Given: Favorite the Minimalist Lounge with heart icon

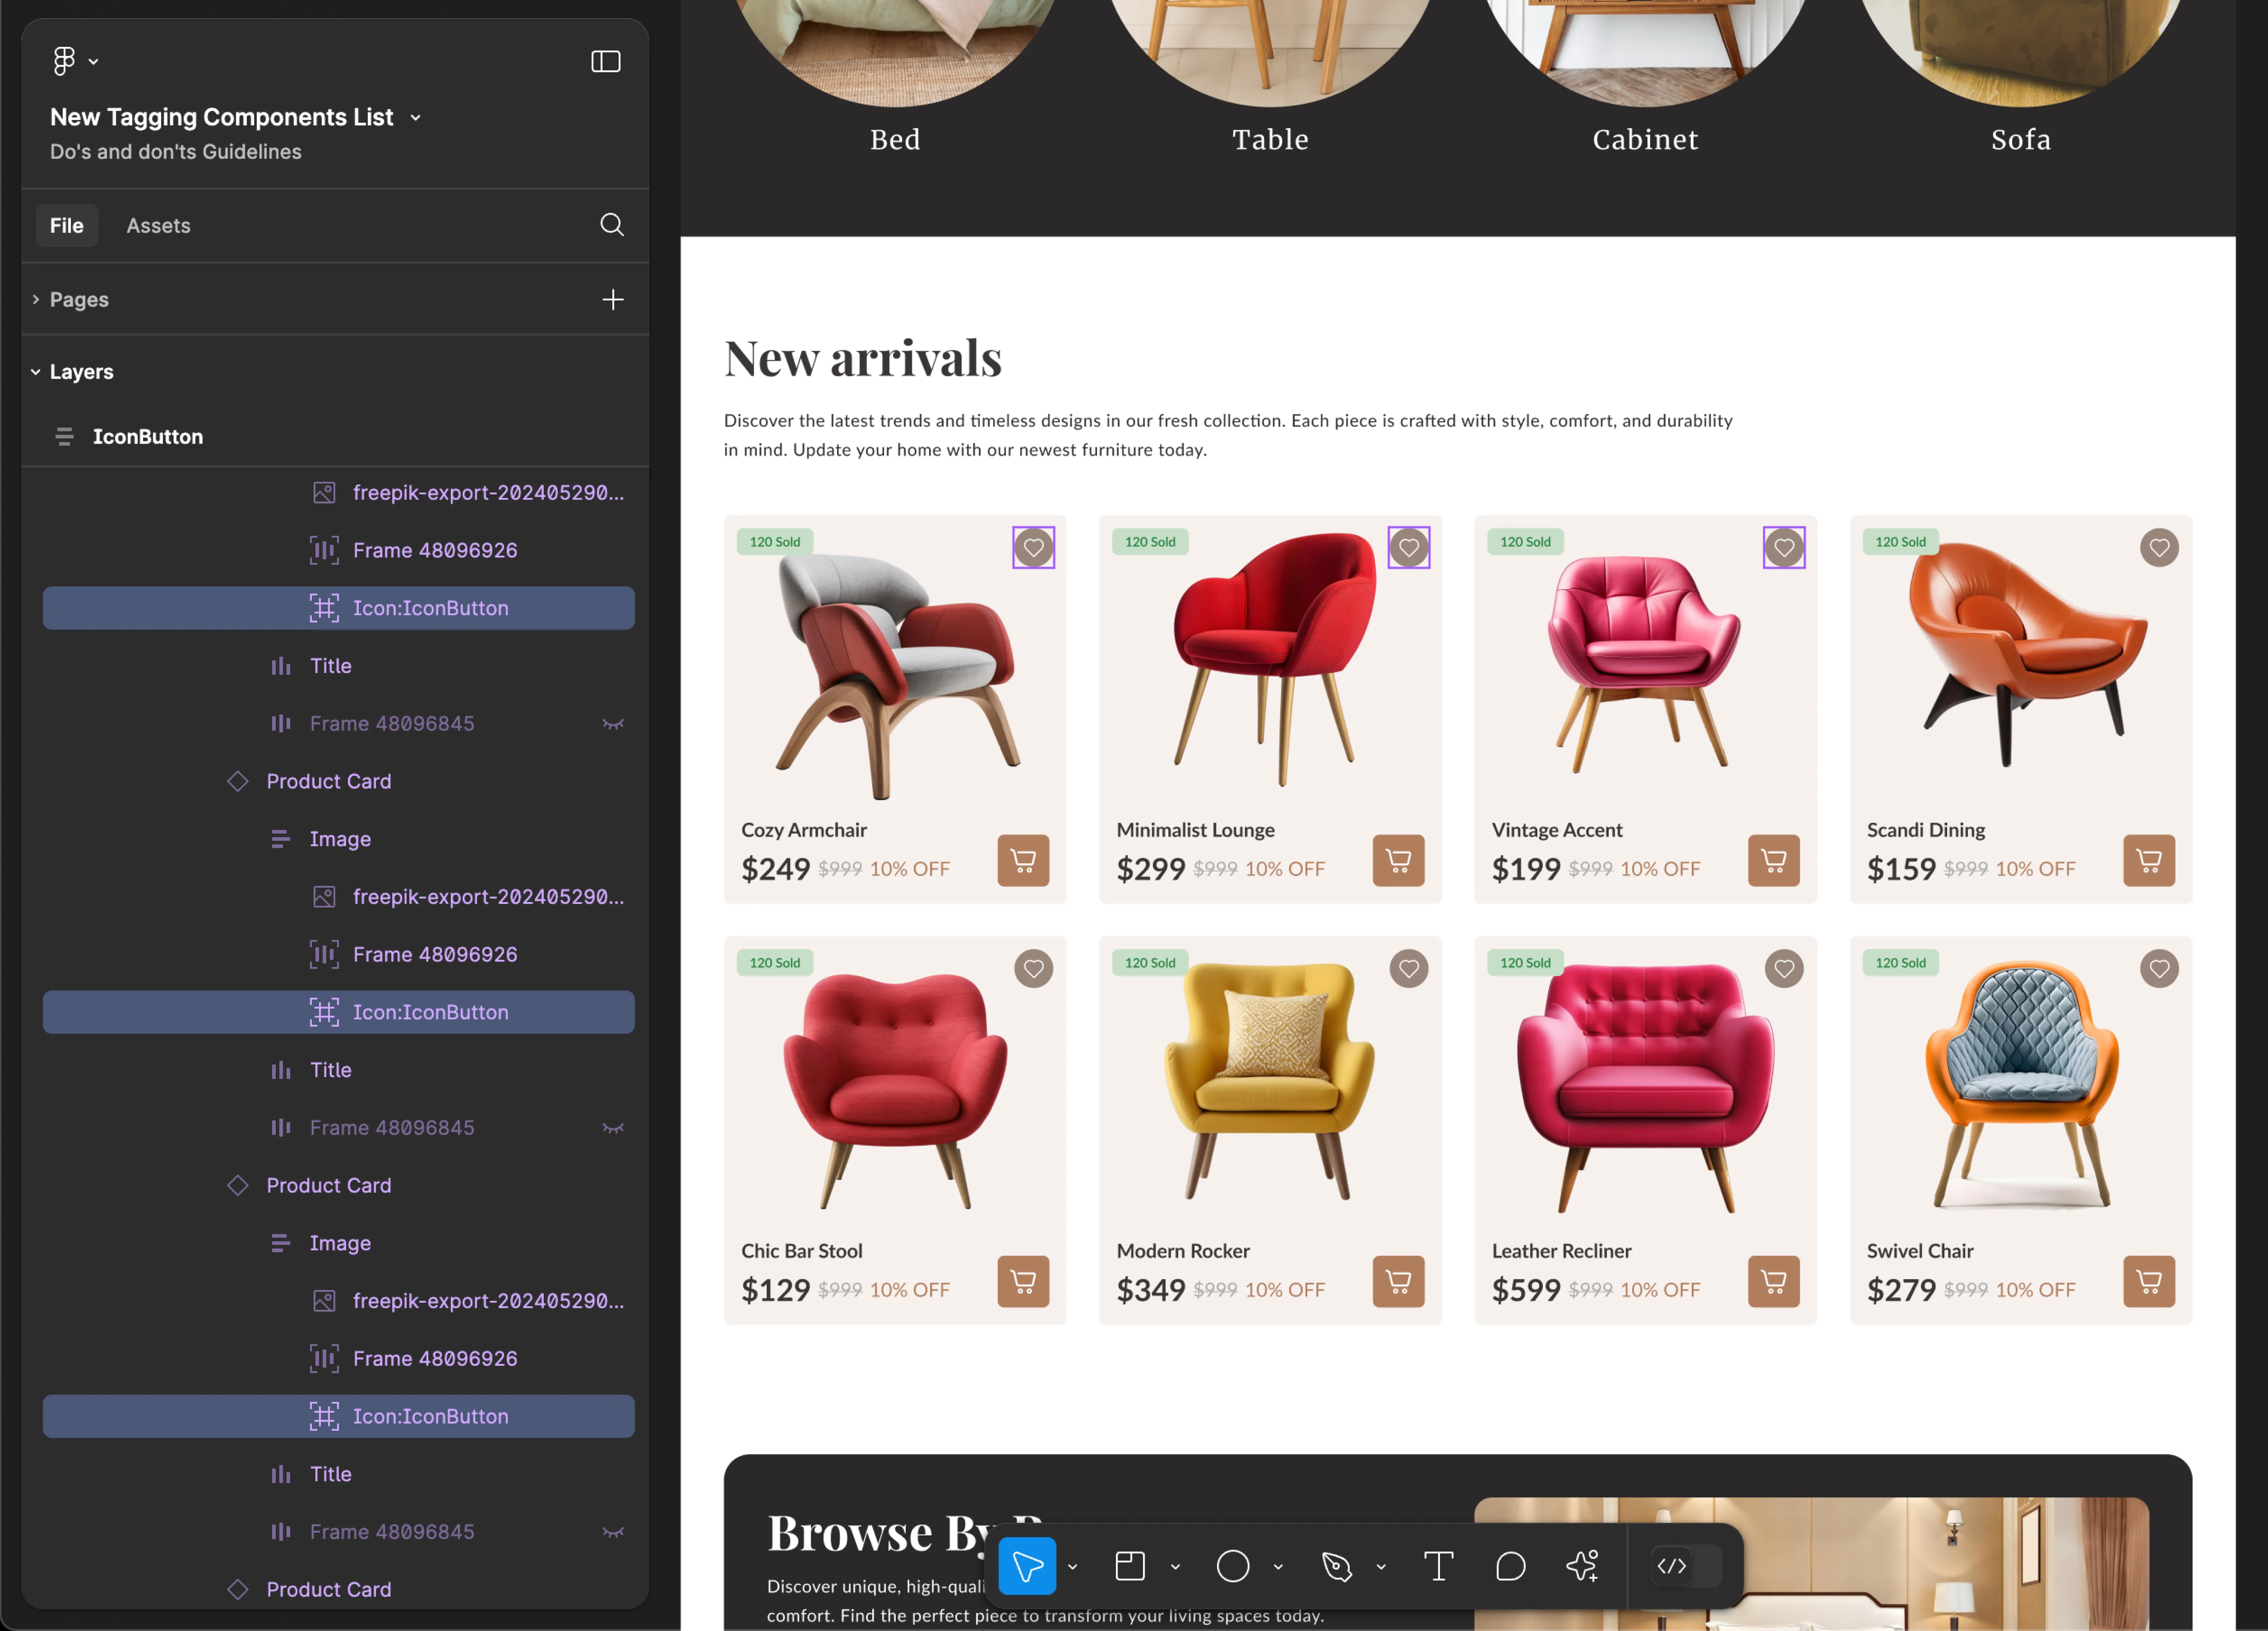Looking at the screenshot, I should pos(1409,547).
